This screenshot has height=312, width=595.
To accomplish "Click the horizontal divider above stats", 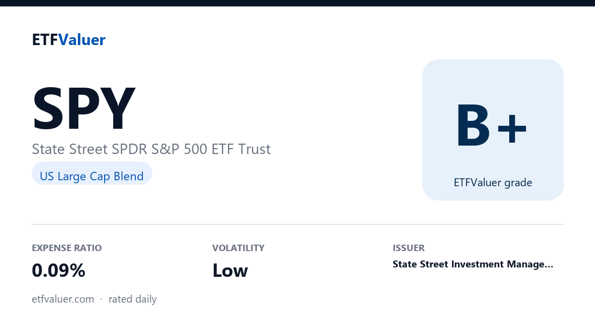I will (297, 224).
